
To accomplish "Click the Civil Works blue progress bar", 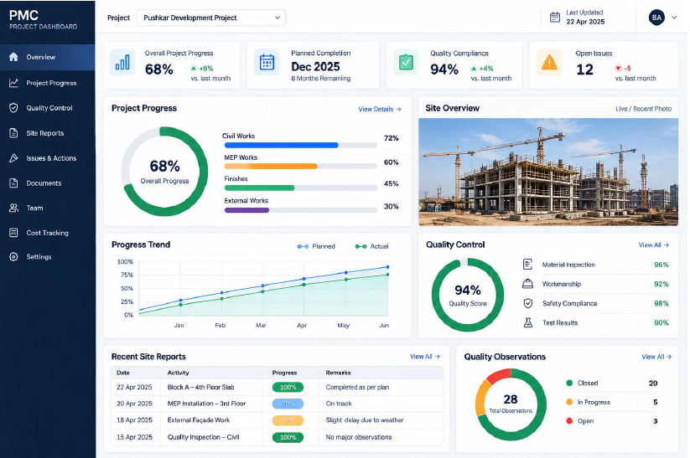I will tap(281, 145).
